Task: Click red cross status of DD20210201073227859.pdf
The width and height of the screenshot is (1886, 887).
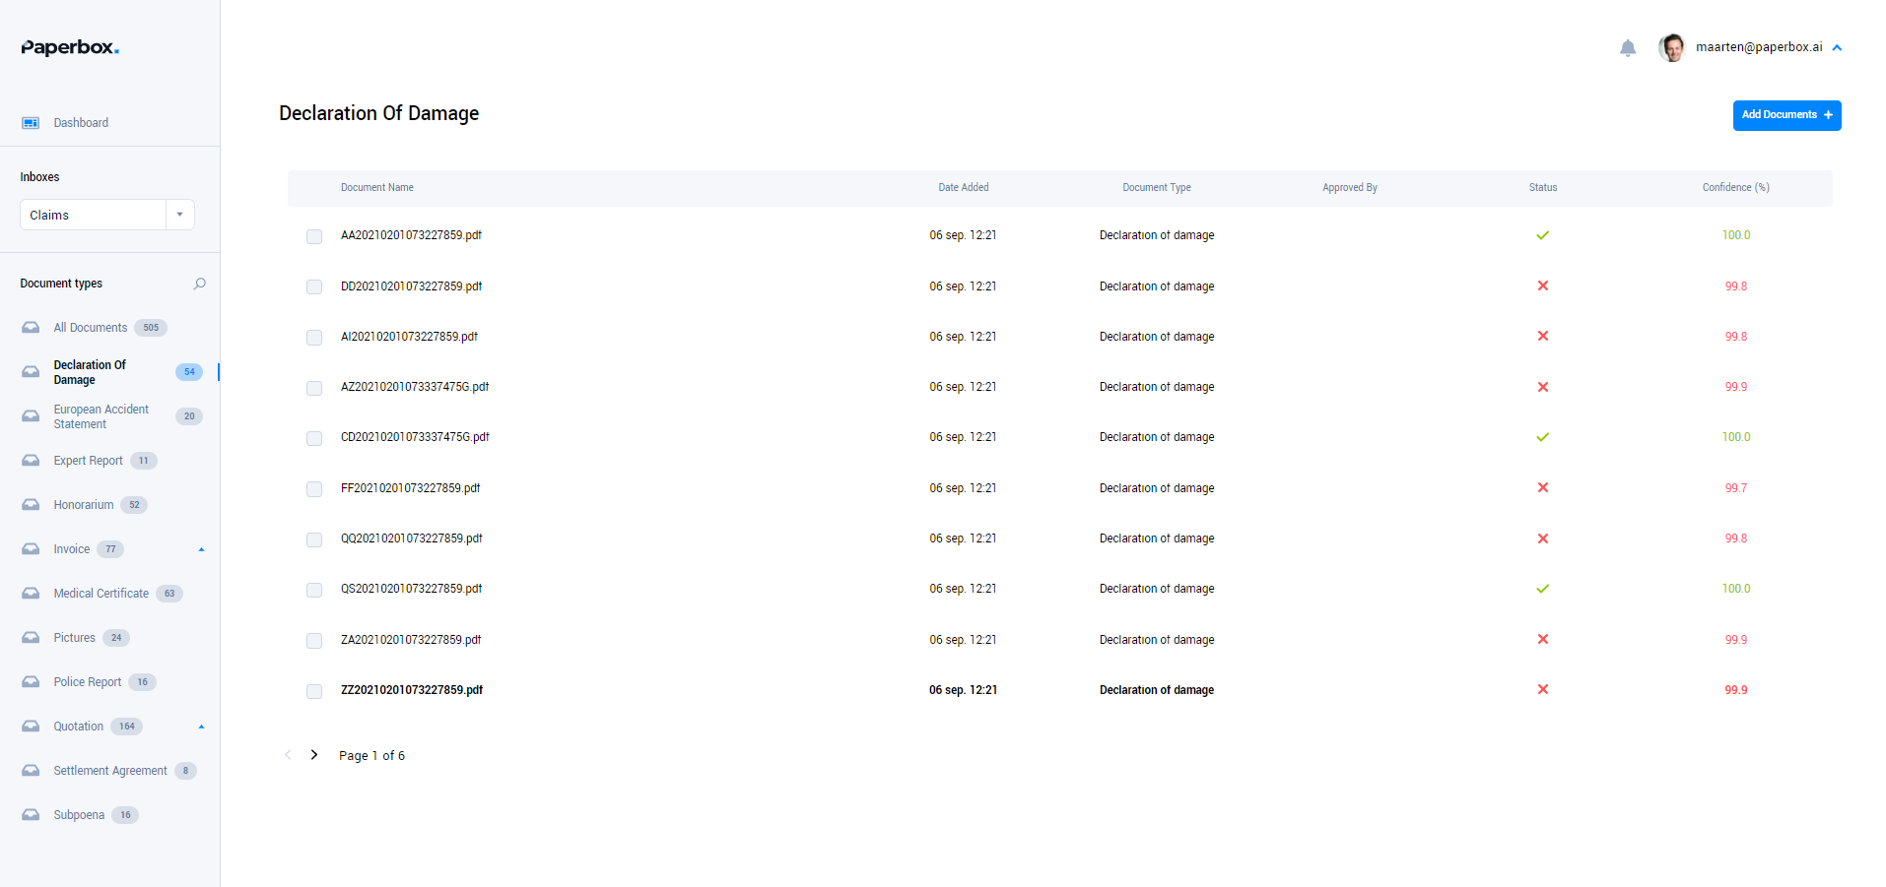Action: point(1543,285)
